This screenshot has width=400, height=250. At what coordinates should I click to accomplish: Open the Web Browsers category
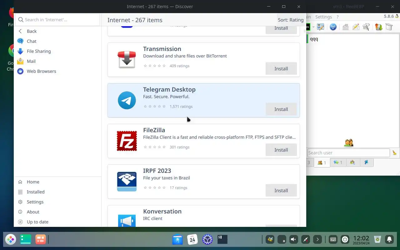coord(57,71)
